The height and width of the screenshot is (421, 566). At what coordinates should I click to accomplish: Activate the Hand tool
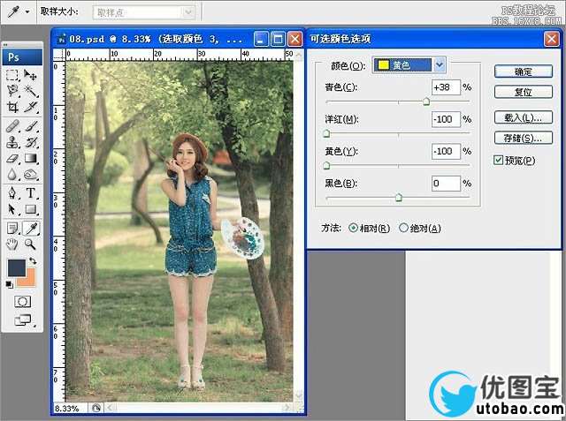[x=12, y=243]
